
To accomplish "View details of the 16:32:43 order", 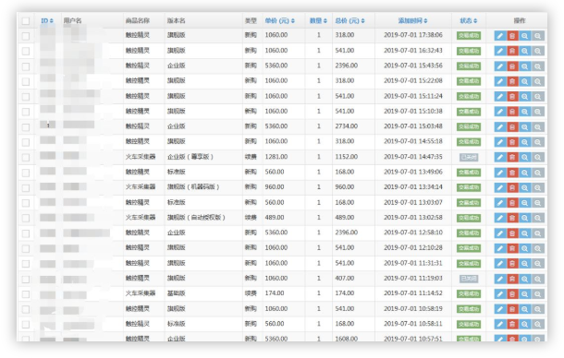I will point(525,51).
